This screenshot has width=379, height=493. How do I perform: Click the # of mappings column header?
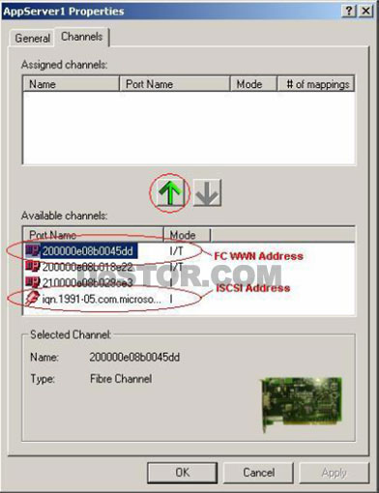tap(315, 84)
